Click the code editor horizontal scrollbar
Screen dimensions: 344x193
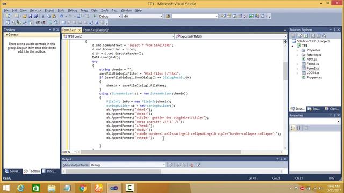(x=161, y=152)
